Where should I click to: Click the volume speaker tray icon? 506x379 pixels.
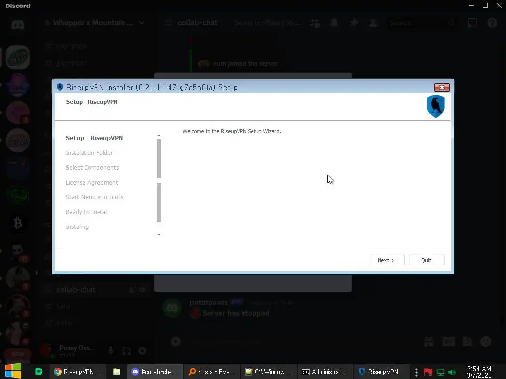point(452,372)
